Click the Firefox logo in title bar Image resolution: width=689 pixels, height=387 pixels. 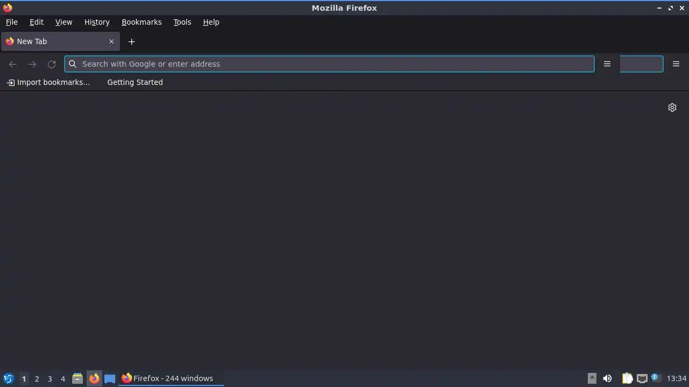point(8,8)
